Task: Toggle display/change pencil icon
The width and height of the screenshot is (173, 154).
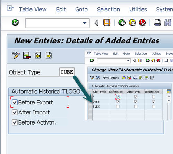Action: (x=16, y=55)
